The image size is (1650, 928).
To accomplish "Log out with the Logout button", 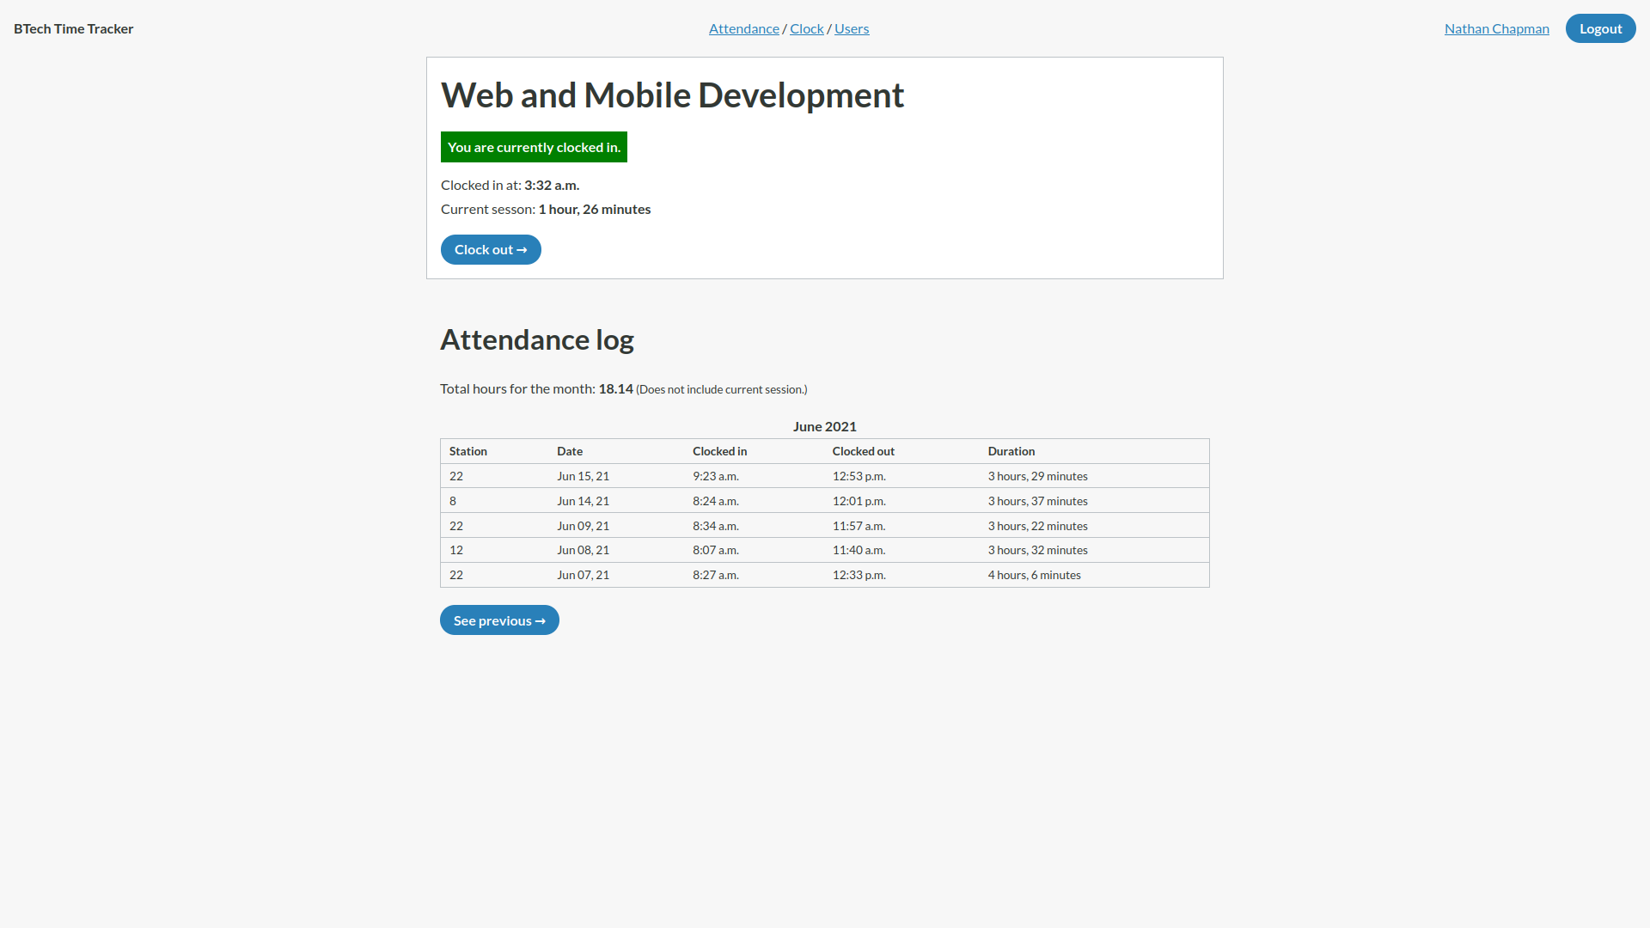I will tap(1600, 28).
